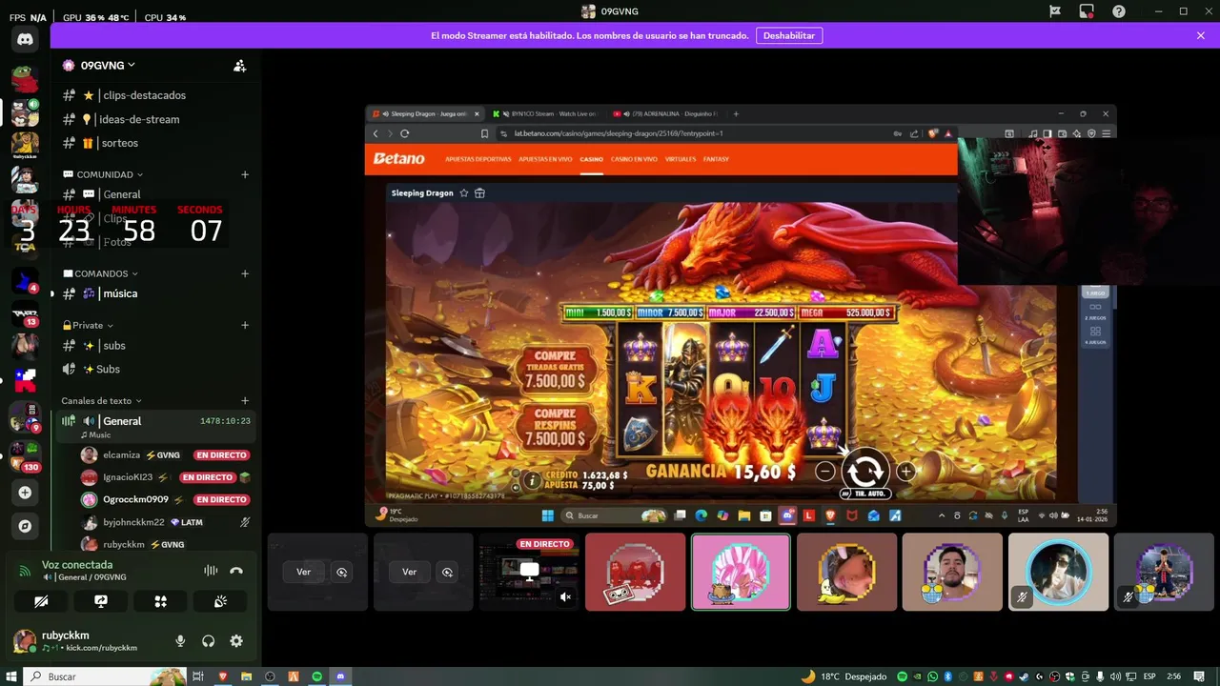Collapse the COMUNIDAD category

(x=103, y=174)
